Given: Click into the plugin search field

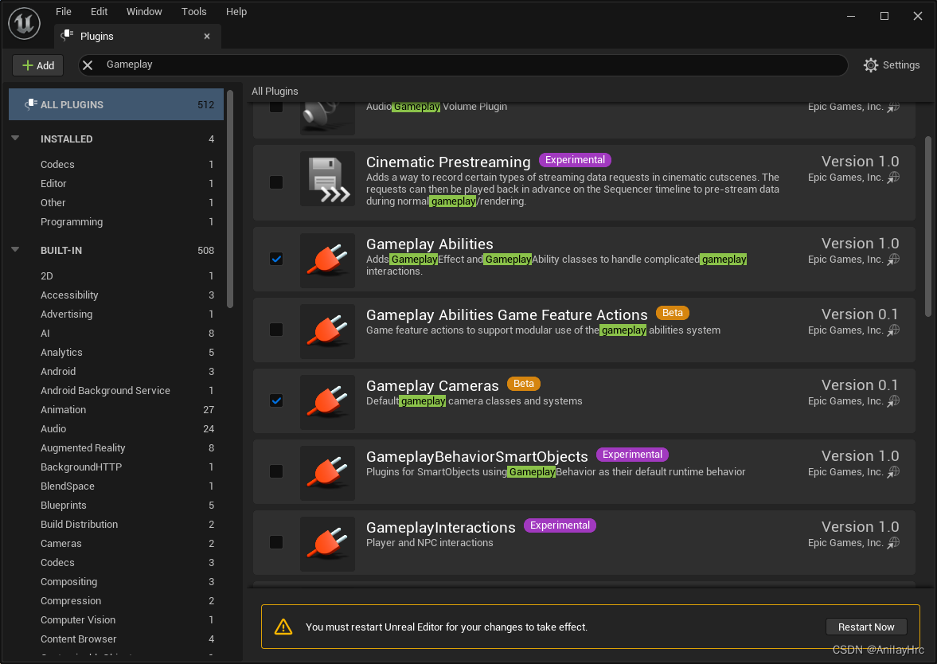Looking at the screenshot, I should [463, 64].
